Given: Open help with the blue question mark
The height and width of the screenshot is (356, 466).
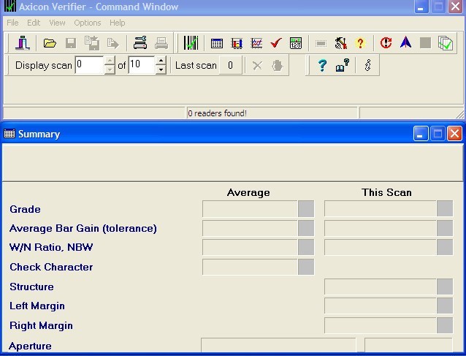Looking at the screenshot, I should tap(322, 66).
